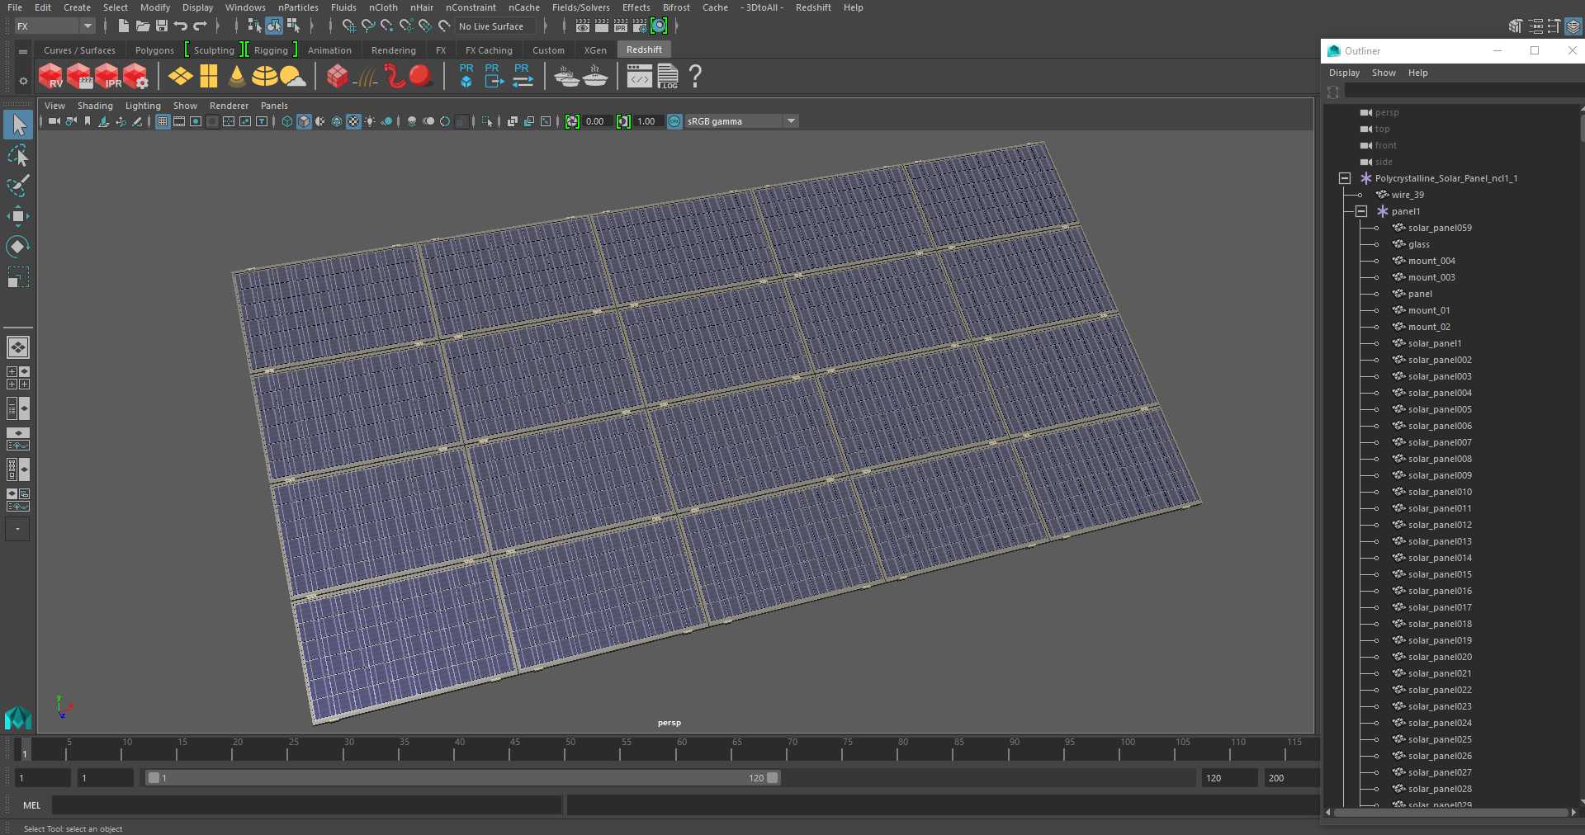Open the Outliner Show menu
Screen dimensions: 1585x835
click(1384, 73)
